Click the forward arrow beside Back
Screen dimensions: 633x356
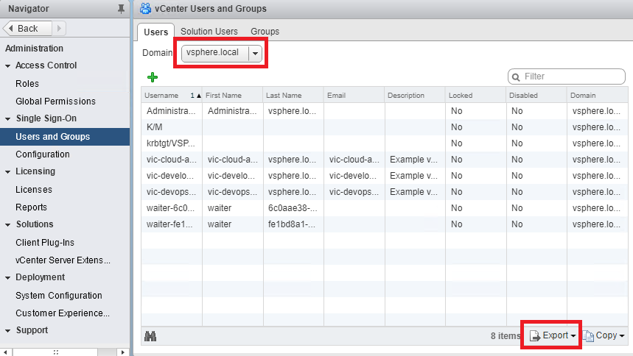pos(59,28)
